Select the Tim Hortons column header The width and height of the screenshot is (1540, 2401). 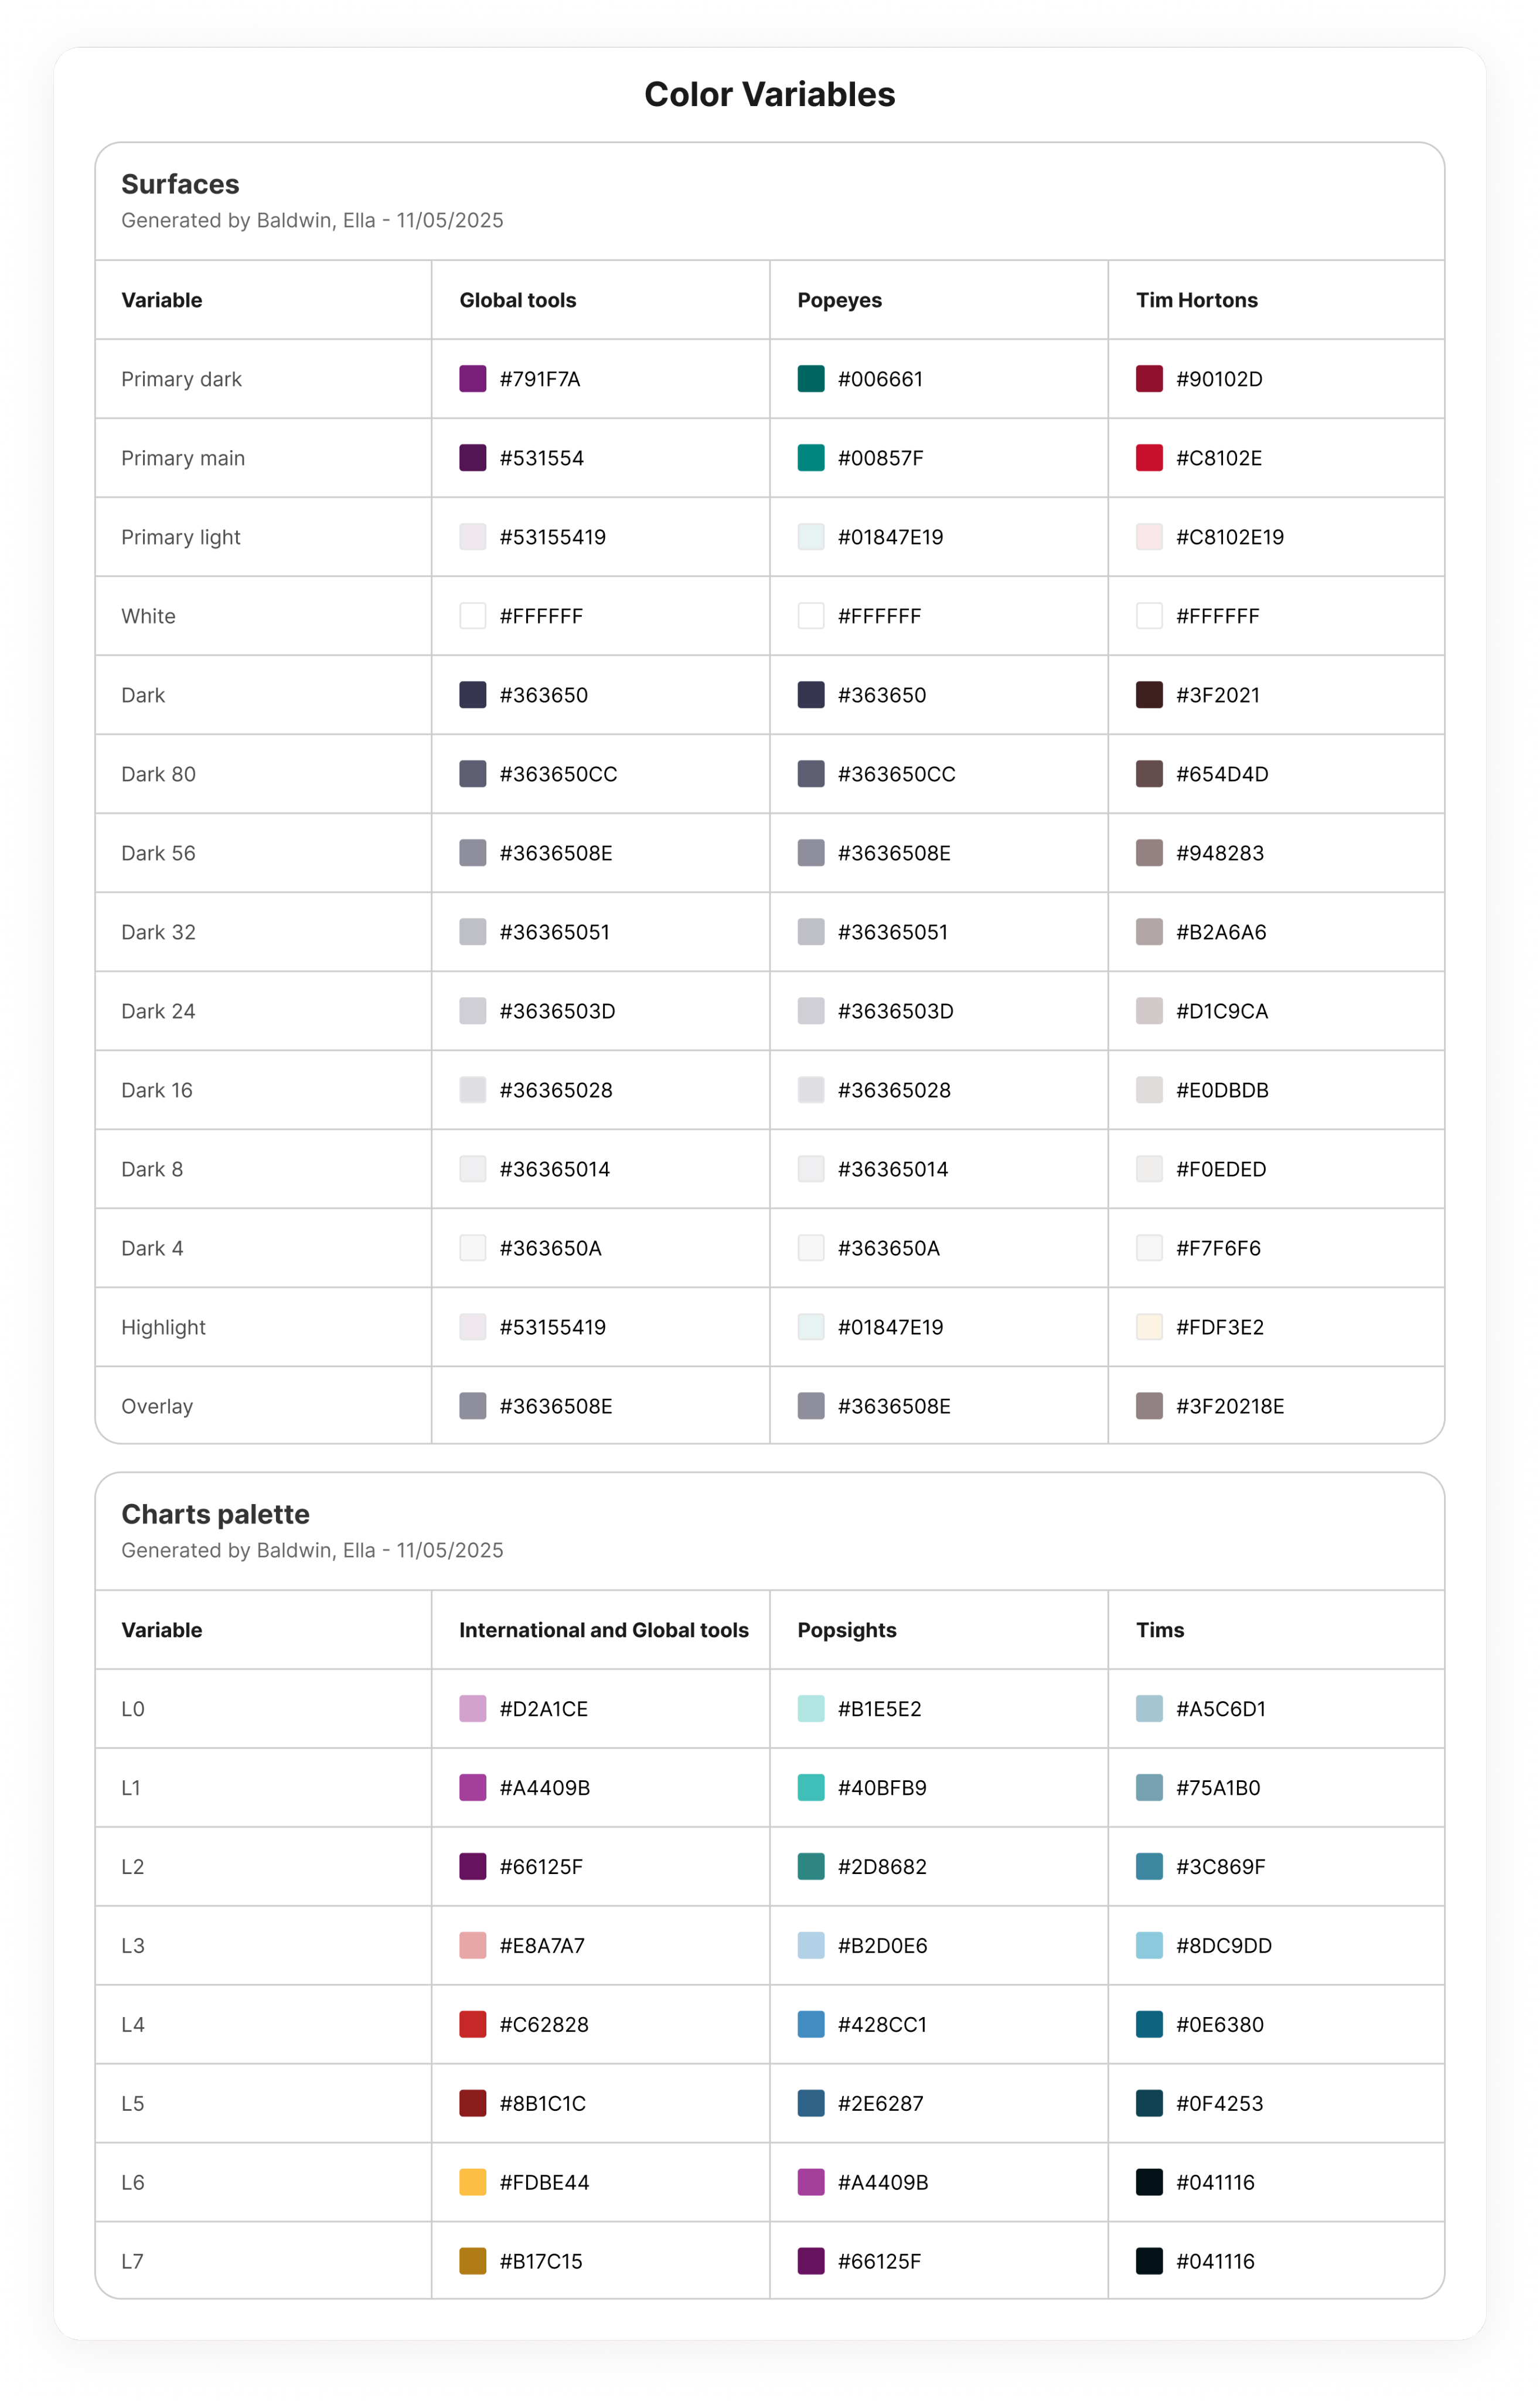(x=1196, y=300)
